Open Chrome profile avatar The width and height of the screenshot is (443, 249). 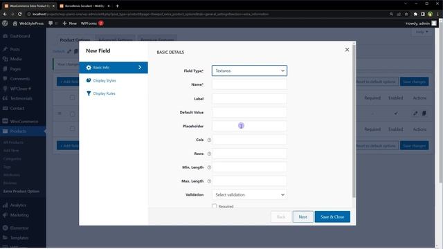click(430, 14)
